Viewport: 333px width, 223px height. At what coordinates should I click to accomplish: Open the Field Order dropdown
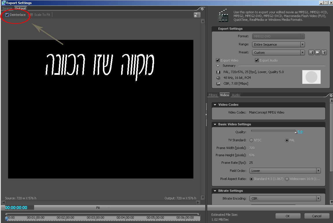[x=285, y=171]
